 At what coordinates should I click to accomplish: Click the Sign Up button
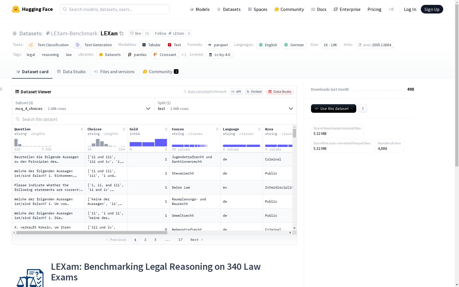432,9
